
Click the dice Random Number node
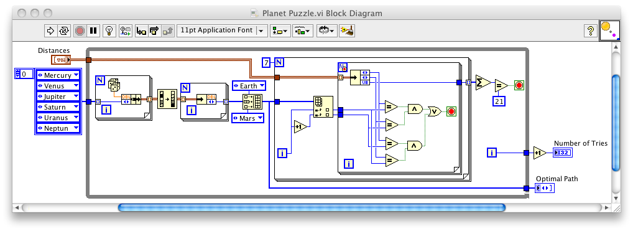pos(114,85)
